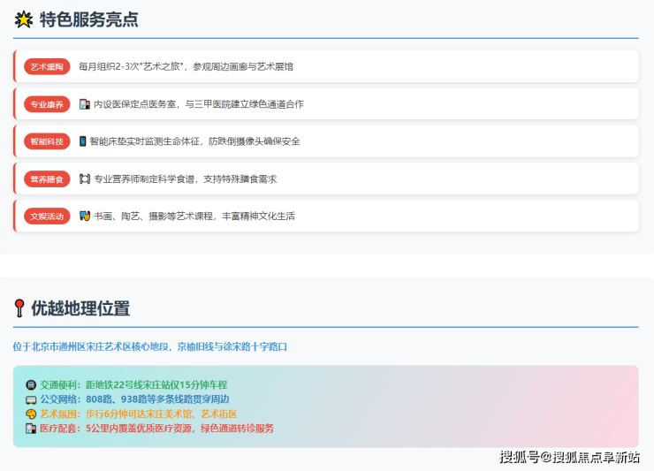Screen dimensions: 654x471
Task: Select the 智能科技 red tag
Action: [x=47, y=141]
